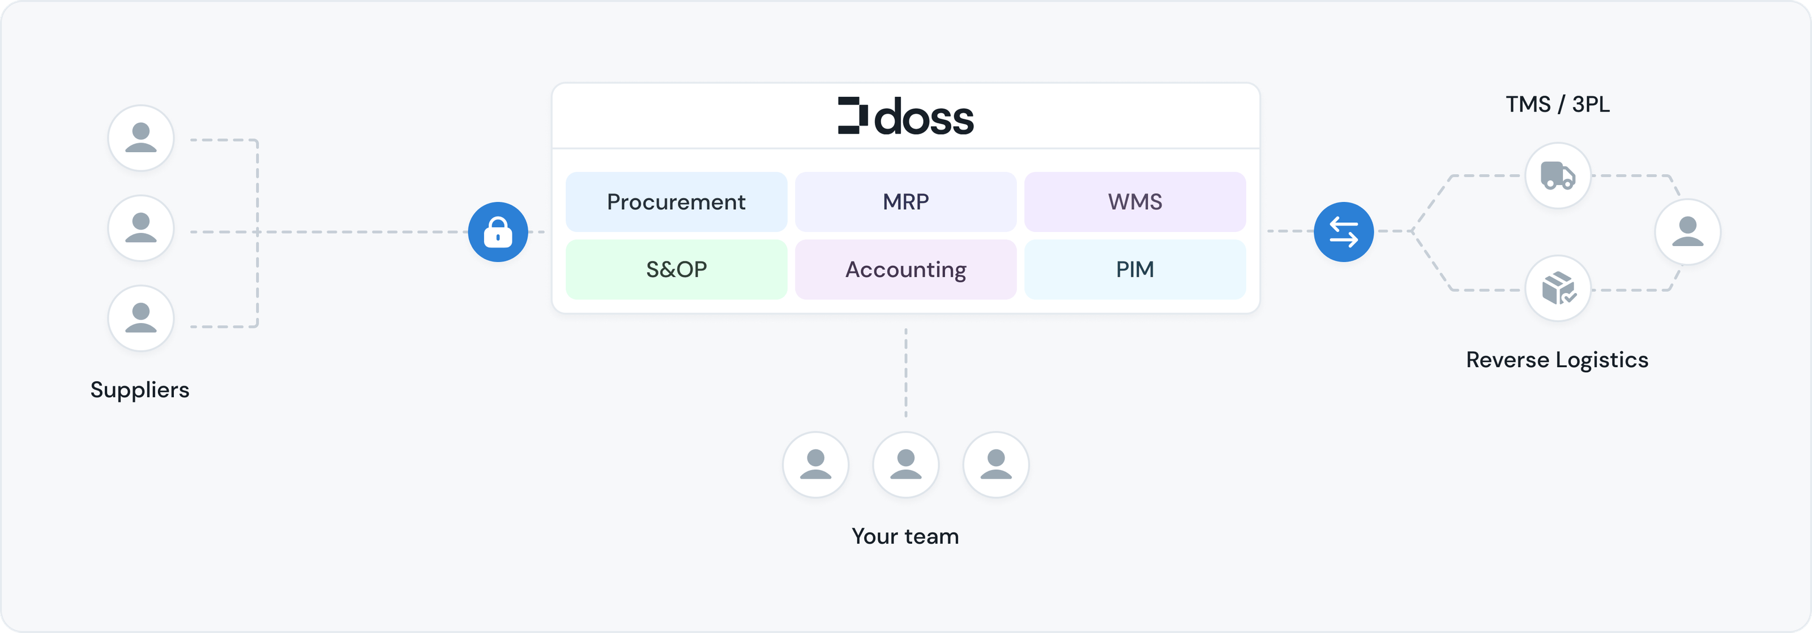1812x633 pixels.
Task: Click the right Your team avatar
Action: click(x=995, y=464)
